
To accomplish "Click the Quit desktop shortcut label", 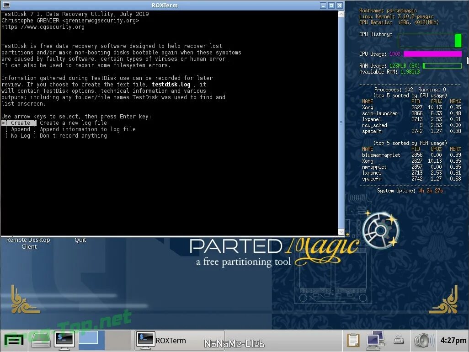I will [x=80, y=240].
